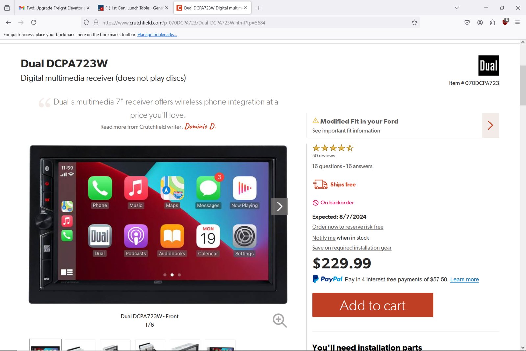
Task: Bookmark this page with the star icon
Action: tap(414, 23)
